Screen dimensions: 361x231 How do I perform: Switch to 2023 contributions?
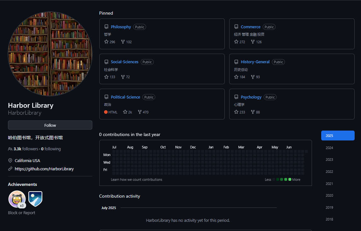(x=329, y=160)
